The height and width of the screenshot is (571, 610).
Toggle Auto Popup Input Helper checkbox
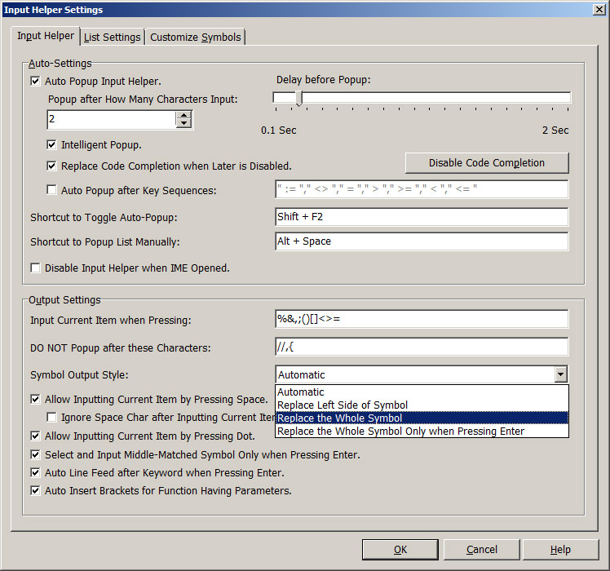point(36,82)
